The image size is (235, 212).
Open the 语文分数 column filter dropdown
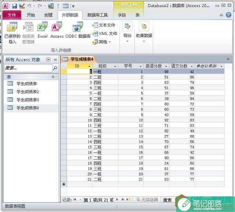click(x=192, y=66)
